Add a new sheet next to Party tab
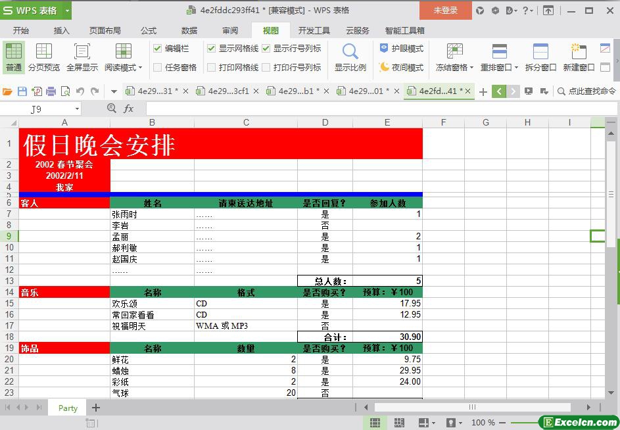620x430 pixels. [96, 408]
